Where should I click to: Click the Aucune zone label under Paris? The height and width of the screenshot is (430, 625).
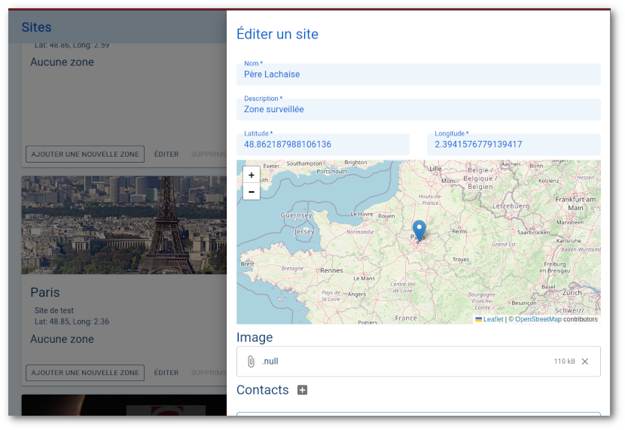[62, 339]
